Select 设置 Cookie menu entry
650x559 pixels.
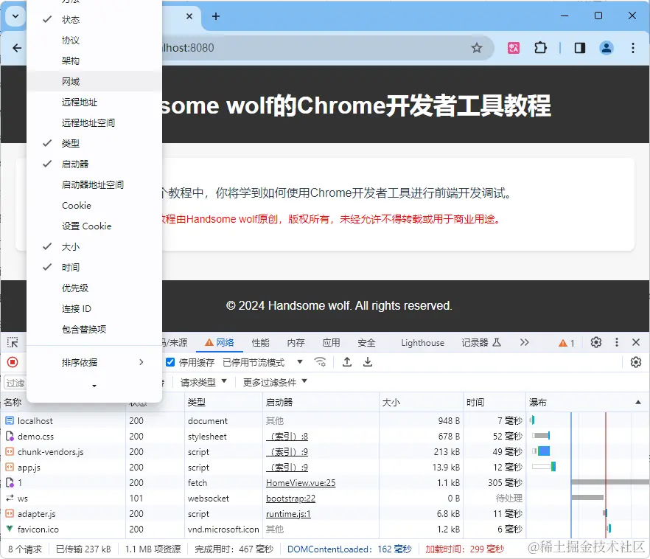tap(94, 226)
